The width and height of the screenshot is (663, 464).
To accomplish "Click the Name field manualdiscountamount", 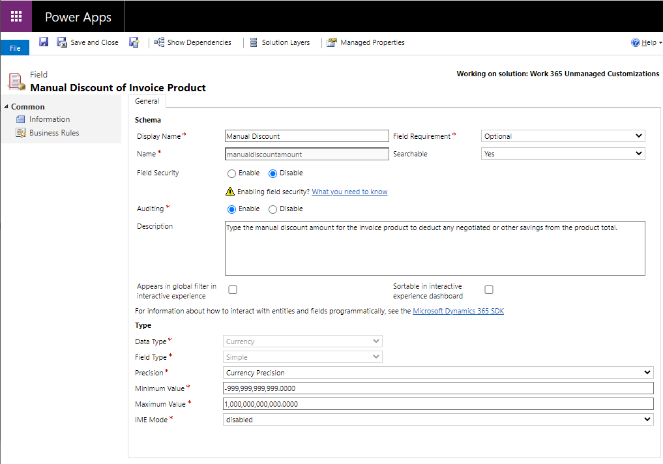I will click(307, 154).
